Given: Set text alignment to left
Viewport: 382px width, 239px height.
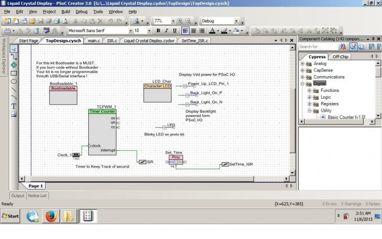Looking at the screenshot, I should click(x=185, y=31).
